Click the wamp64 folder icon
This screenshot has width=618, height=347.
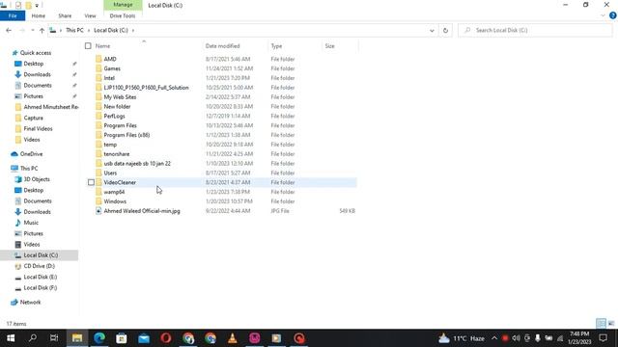[x=98, y=192]
